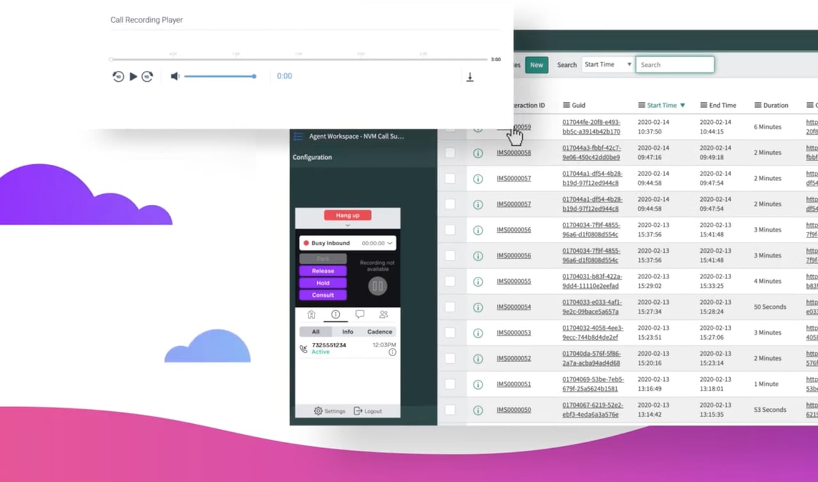Rewind recording 10 seconds
This screenshot has height=482, width=818.
(118, 76)
